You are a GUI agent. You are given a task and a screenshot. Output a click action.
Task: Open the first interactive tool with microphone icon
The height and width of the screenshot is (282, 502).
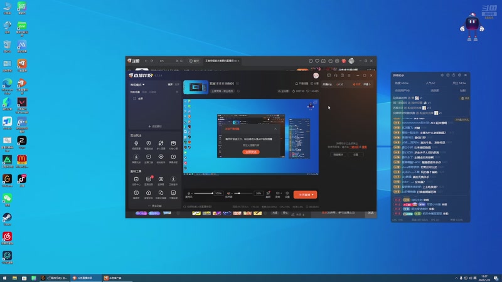[136, 144]
